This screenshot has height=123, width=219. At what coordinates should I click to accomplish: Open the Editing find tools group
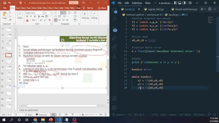click(x=94, y=16)
